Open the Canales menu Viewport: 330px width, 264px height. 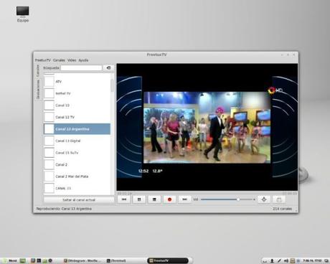coord(59,60)
